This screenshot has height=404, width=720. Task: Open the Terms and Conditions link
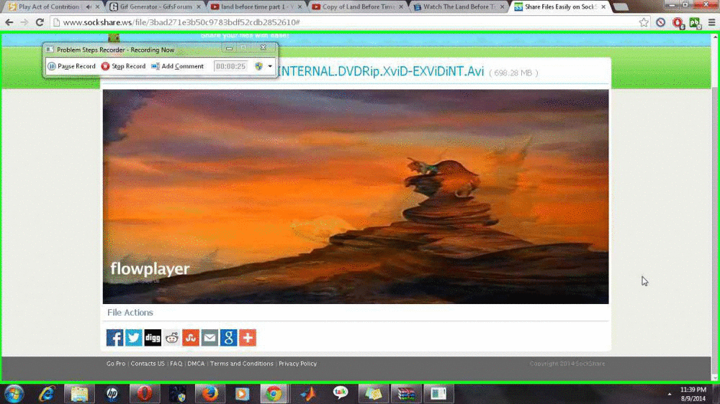click(x=241, y=364)
